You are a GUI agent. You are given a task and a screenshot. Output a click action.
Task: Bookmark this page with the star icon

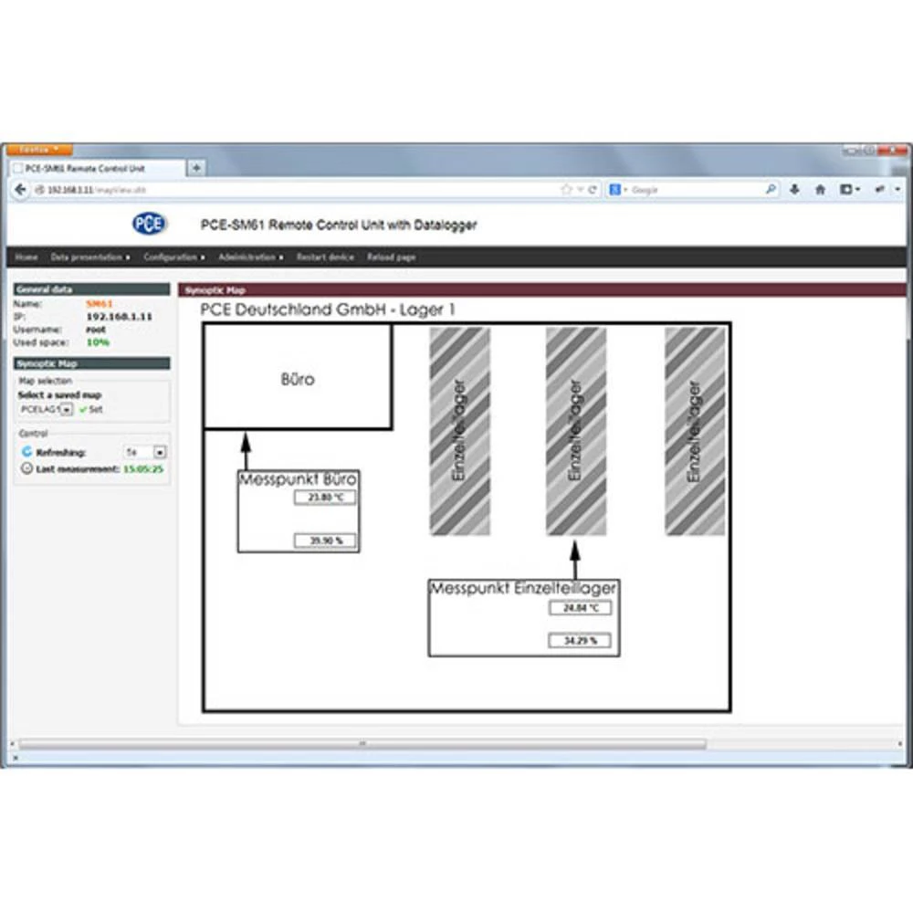[x=566, y=190]
